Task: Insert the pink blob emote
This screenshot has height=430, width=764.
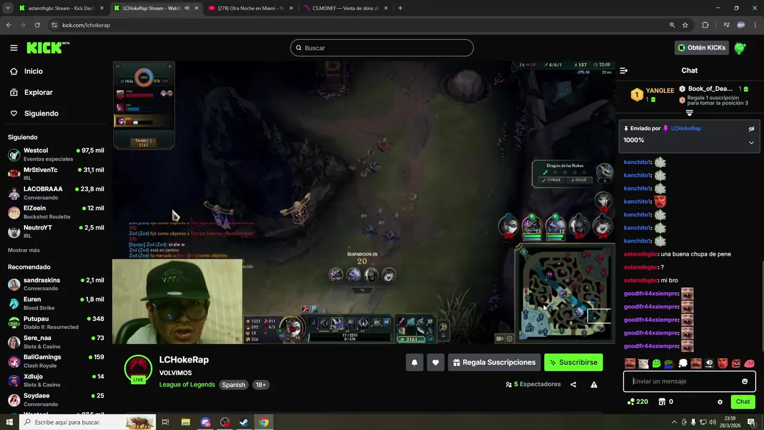Action: coord(750,363)
